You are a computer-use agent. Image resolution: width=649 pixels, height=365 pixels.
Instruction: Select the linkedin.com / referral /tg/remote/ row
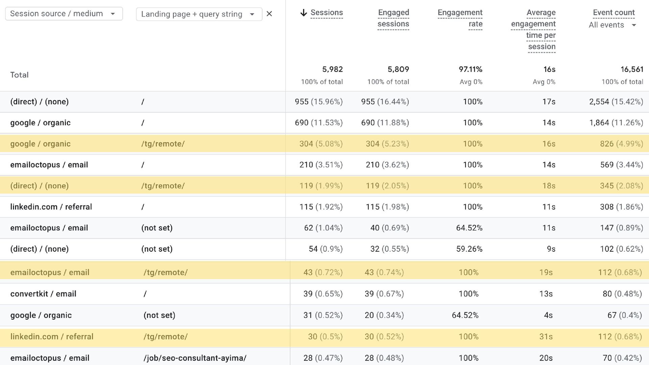tap(52, 337)
